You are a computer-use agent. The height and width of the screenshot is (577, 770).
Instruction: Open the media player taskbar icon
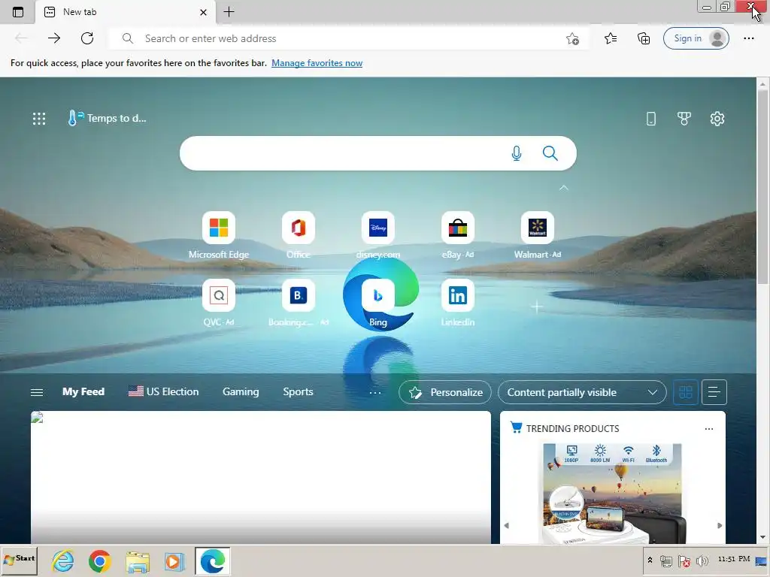(174, 562)
